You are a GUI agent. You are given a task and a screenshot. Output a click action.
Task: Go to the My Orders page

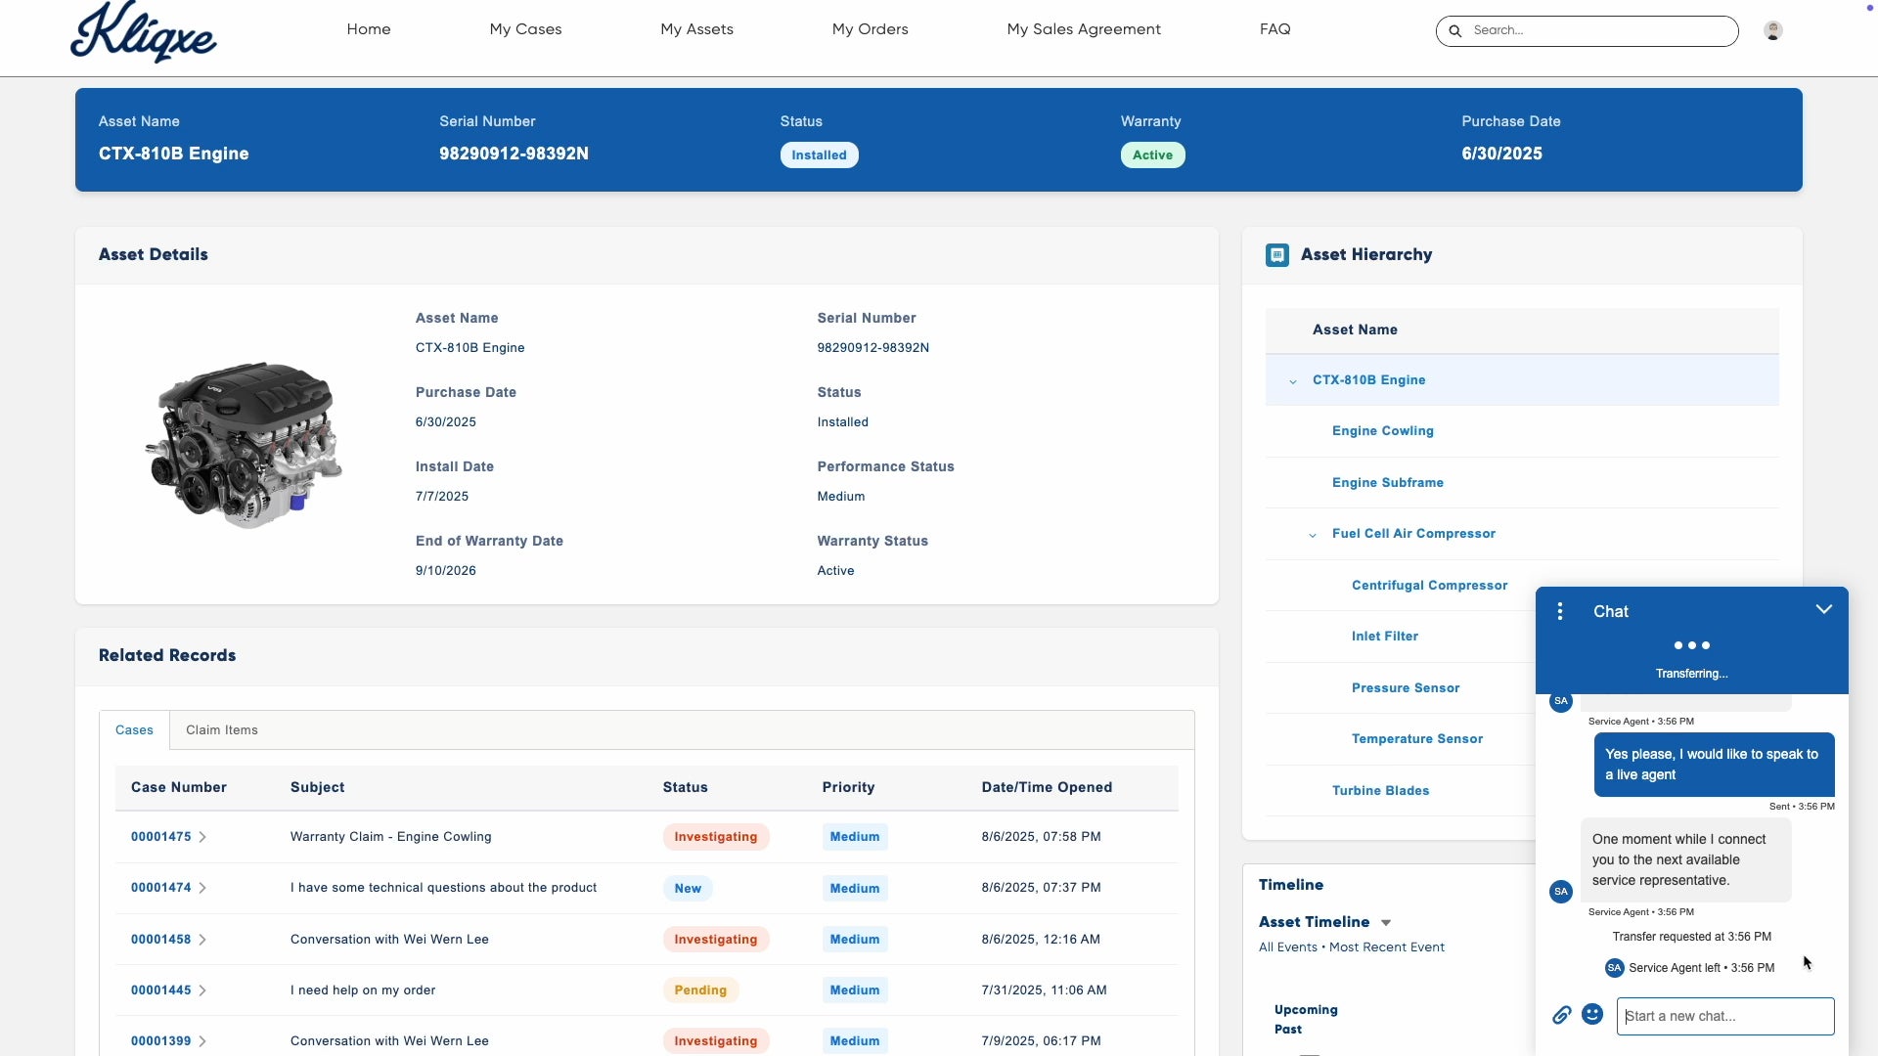[x=870, y=29]
